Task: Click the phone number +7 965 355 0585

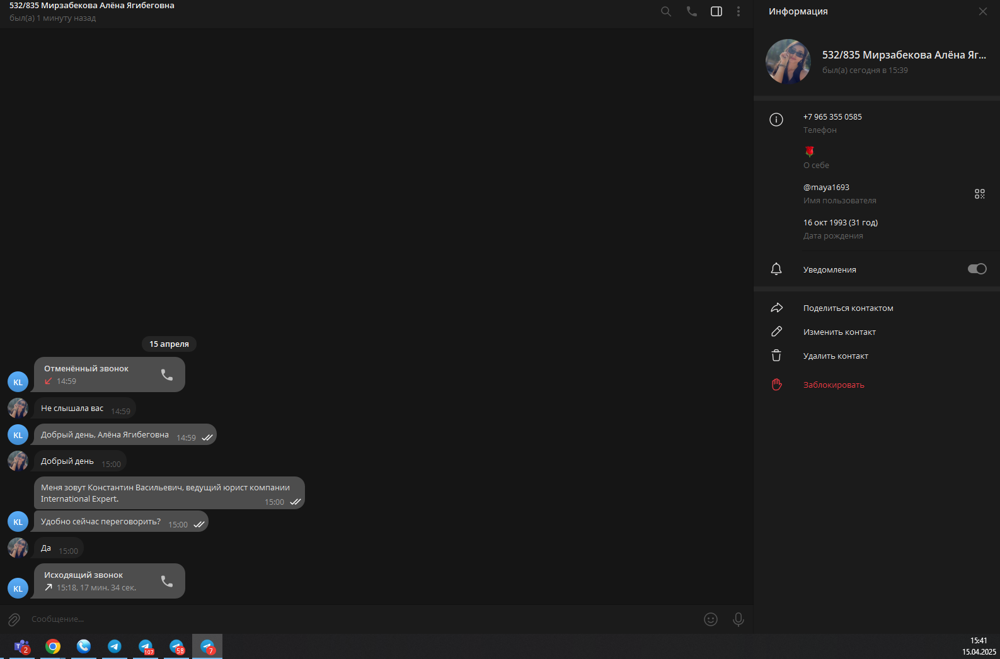Action: [x=832, y=117]
